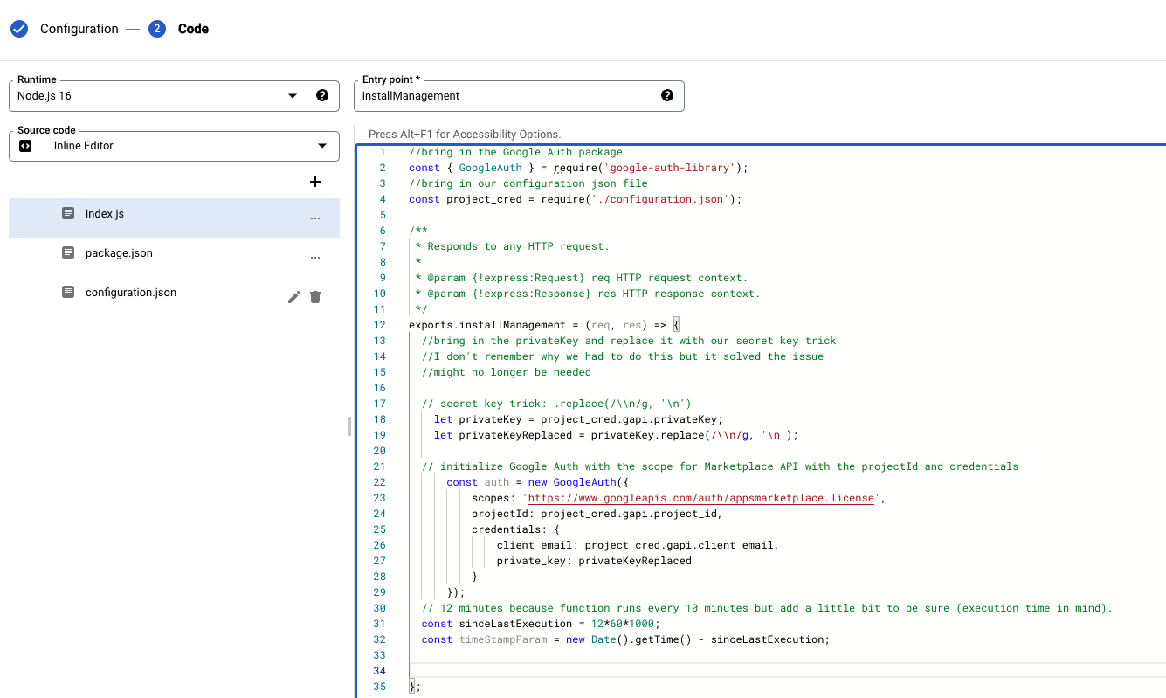Go to the Configuration step

pos(79,29)
